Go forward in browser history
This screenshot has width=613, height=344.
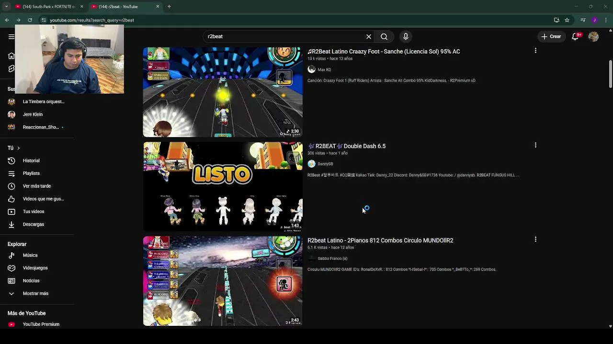[x=18, y=20]
